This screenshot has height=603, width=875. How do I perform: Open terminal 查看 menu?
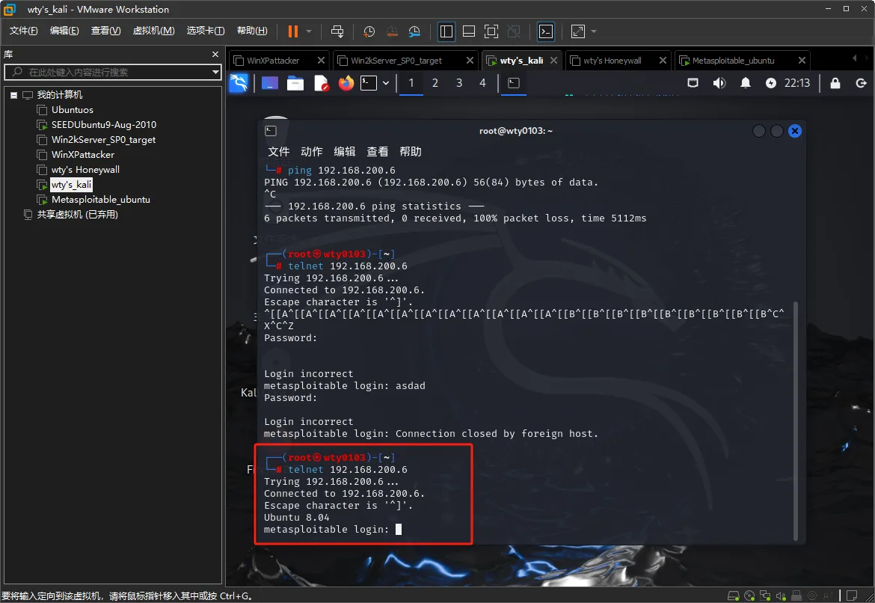point(377,151)
